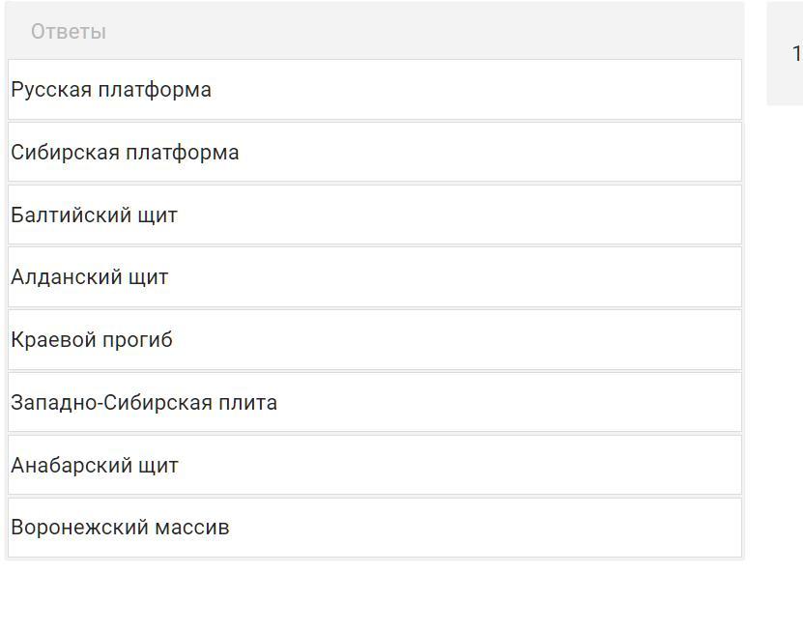This screenshot has width=803, height=630.
Task: Select drop target number 1
Action: click(785, 53)
